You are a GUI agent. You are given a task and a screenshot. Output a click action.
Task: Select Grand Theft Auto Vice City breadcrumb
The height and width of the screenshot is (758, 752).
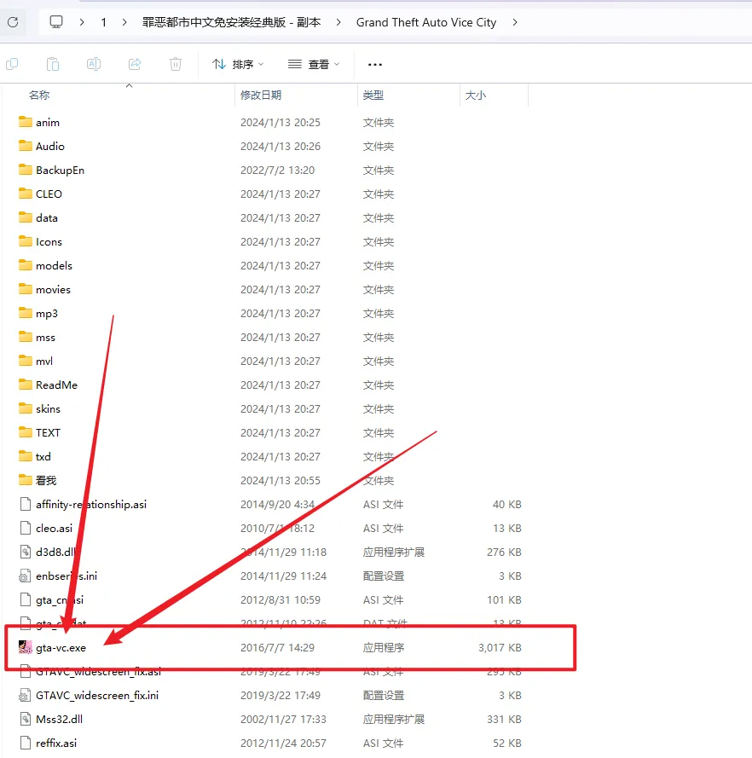pyautogui.click(x=426, y=22)
